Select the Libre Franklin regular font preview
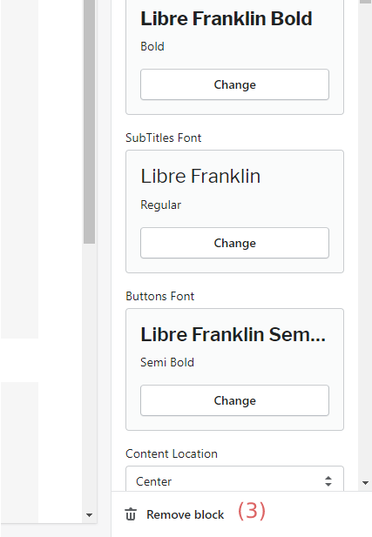 [x=200, y=177]
